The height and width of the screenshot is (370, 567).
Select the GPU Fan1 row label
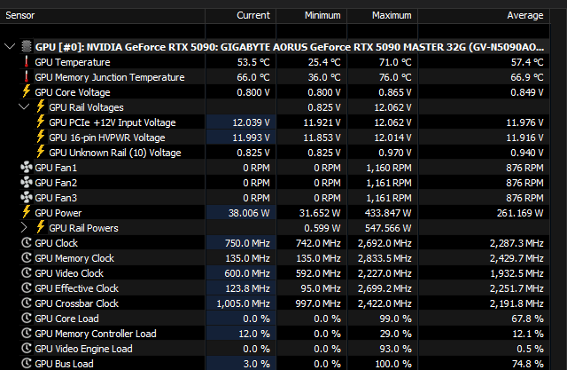click(x=56, y=168)
